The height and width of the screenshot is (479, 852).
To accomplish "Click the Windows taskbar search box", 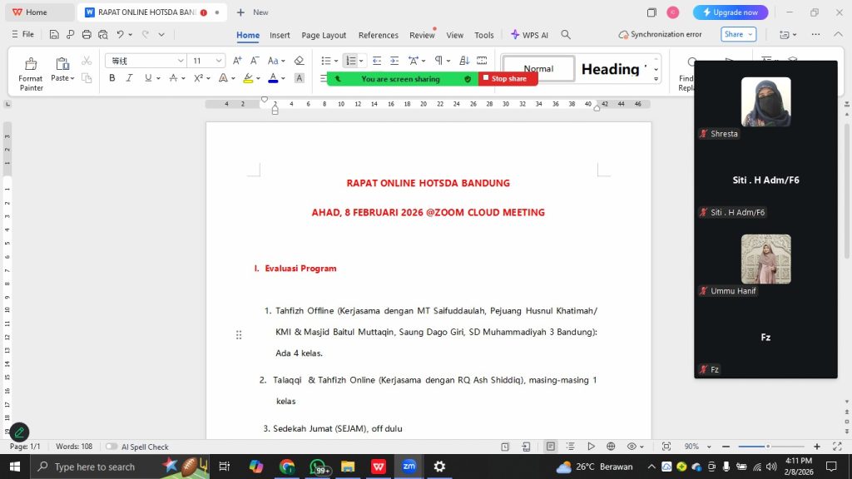I will (93, 467).
